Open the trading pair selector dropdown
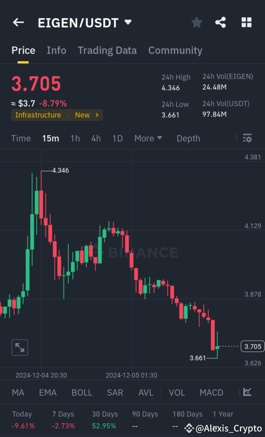This screenshot has height=437, width=265. [x=127, y=22]
